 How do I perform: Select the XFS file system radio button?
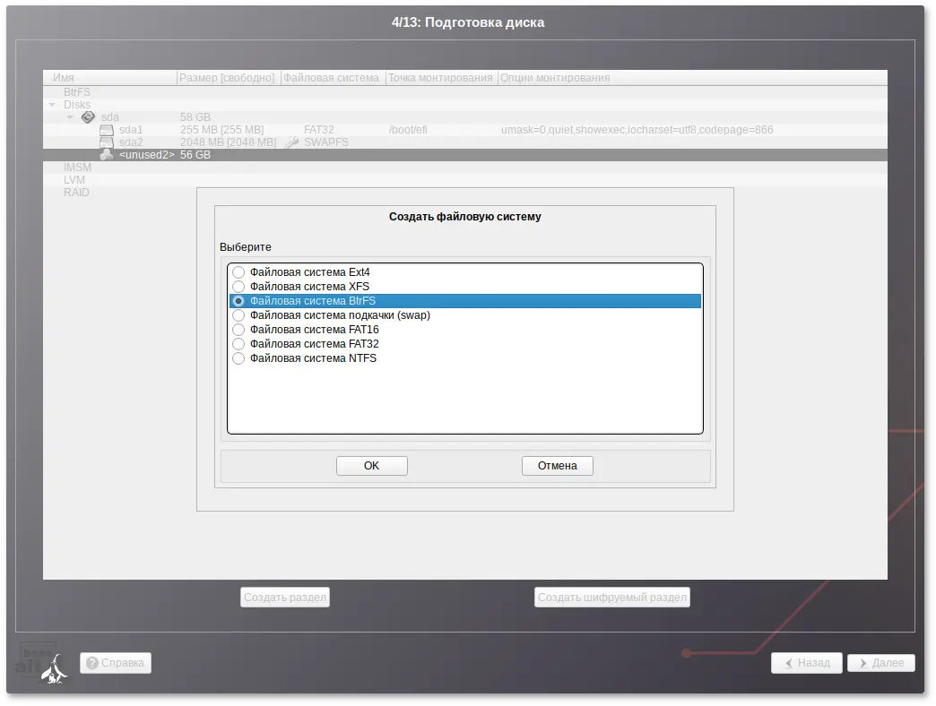pyautogui.click(x=238, y=286)
